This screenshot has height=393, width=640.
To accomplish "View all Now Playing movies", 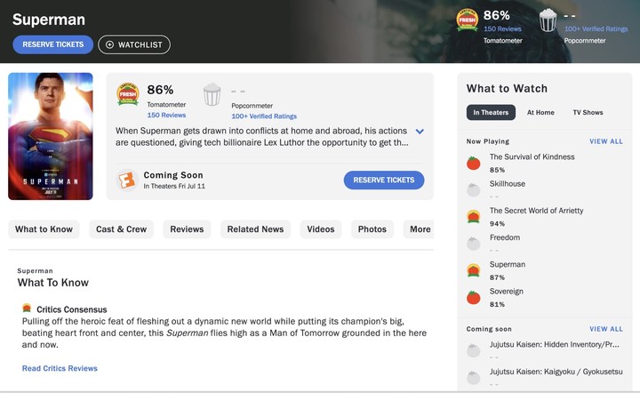I will [605, 141].
